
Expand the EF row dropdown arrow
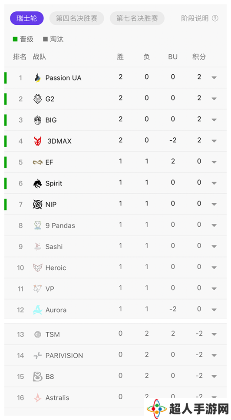point(214,162)
